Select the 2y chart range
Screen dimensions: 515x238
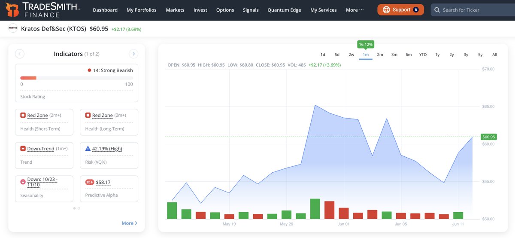(x=451, y=55)
